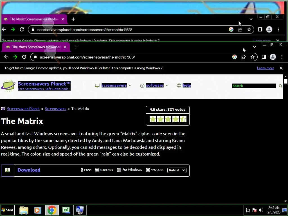Open Screensavers Planet breadcrumb link
Image resolution: width=288 pixels, height=216 pixels.
pos(24,109)
